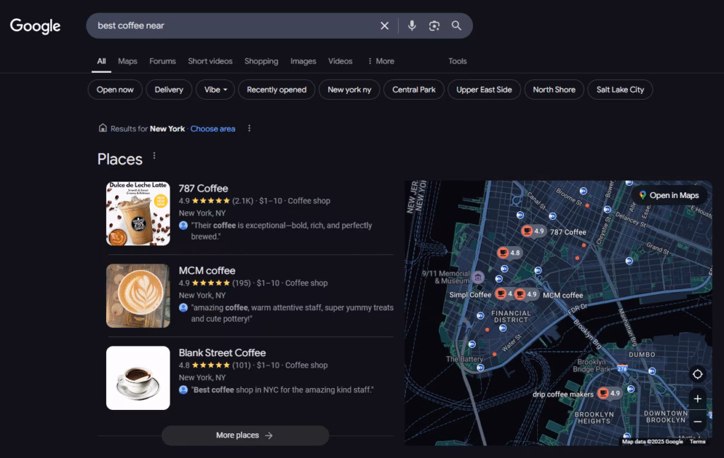Zoom out on the map
Image resolution: width=724 pixels, height=458 pixels.
[697, 421]
